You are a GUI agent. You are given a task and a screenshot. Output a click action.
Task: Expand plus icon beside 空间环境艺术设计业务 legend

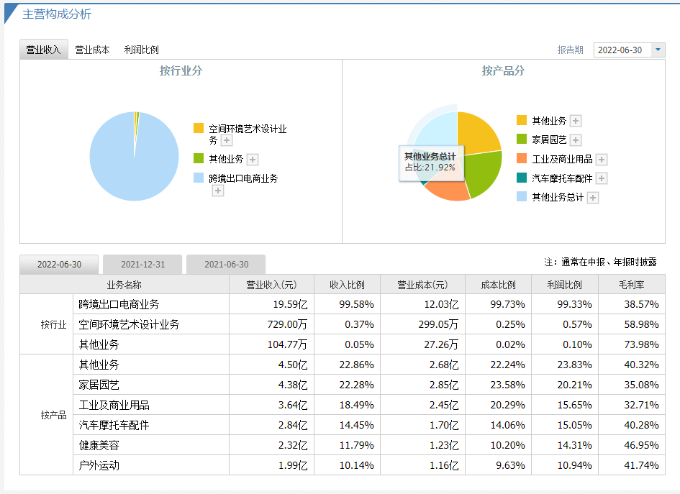(x=226, y=141)
